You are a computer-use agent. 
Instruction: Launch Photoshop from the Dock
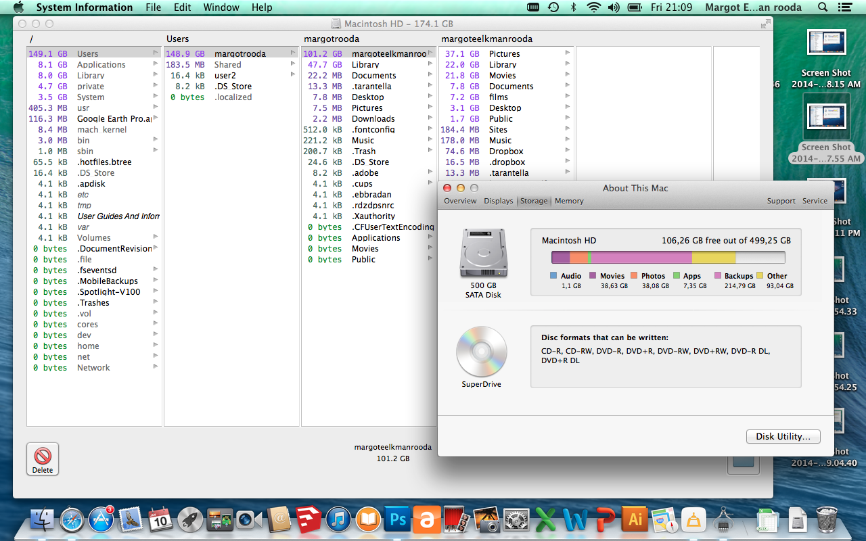(x=397, y=519)
